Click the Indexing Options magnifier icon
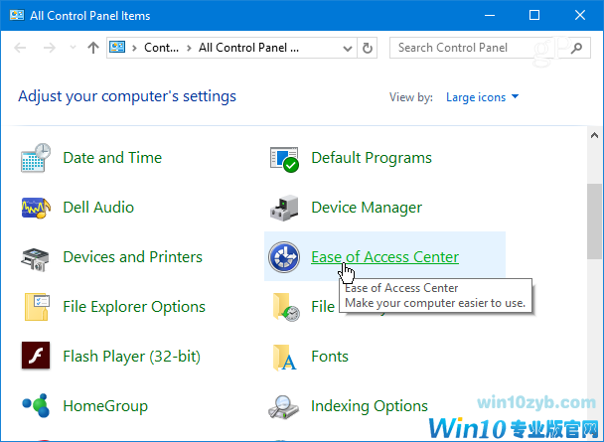Image resolution: width=604 pixels, height=442 pixels. (x=283, y=407)
